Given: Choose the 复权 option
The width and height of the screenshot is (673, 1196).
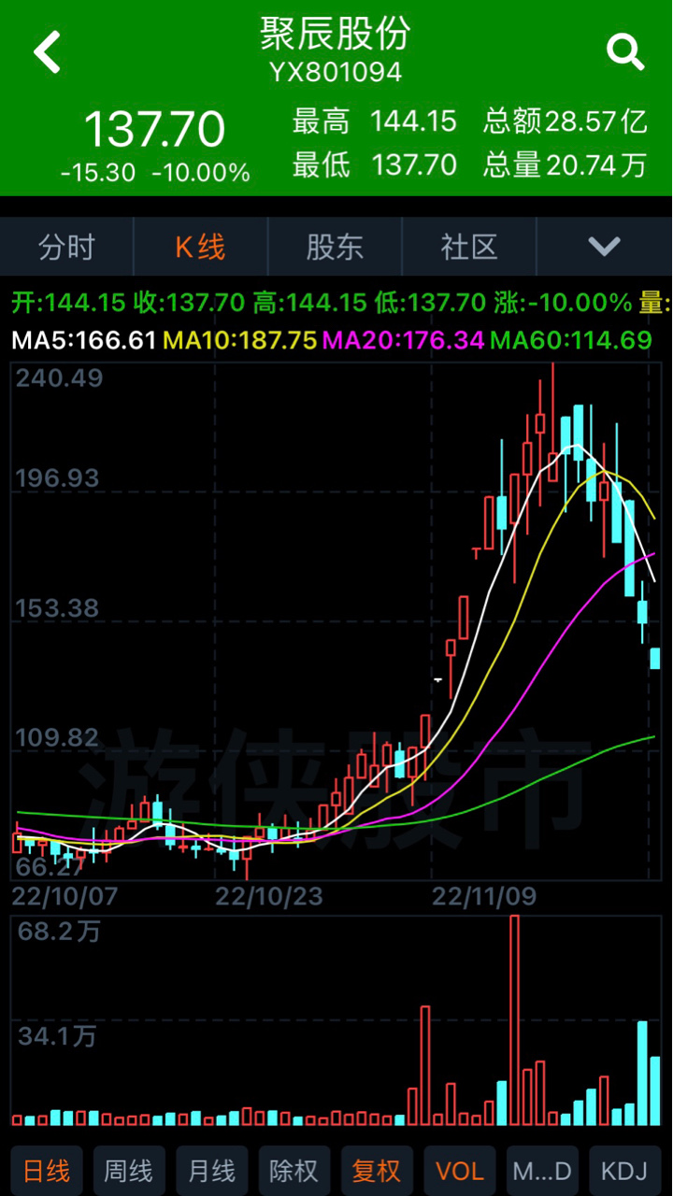Looking at the screenshot, I should point(377,1171).
